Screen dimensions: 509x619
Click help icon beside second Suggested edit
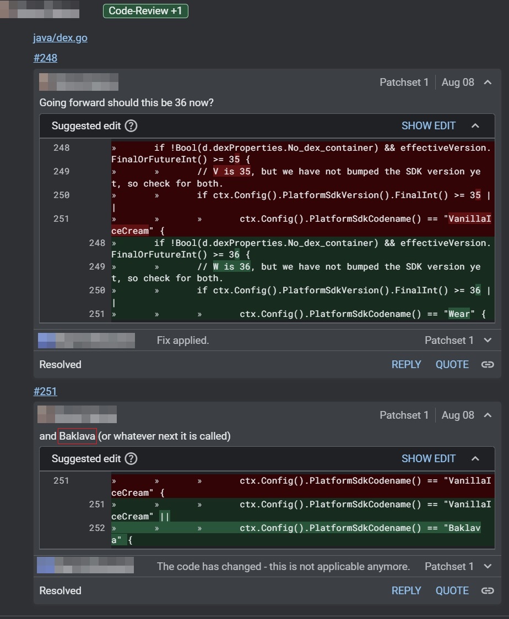(131, 459)
